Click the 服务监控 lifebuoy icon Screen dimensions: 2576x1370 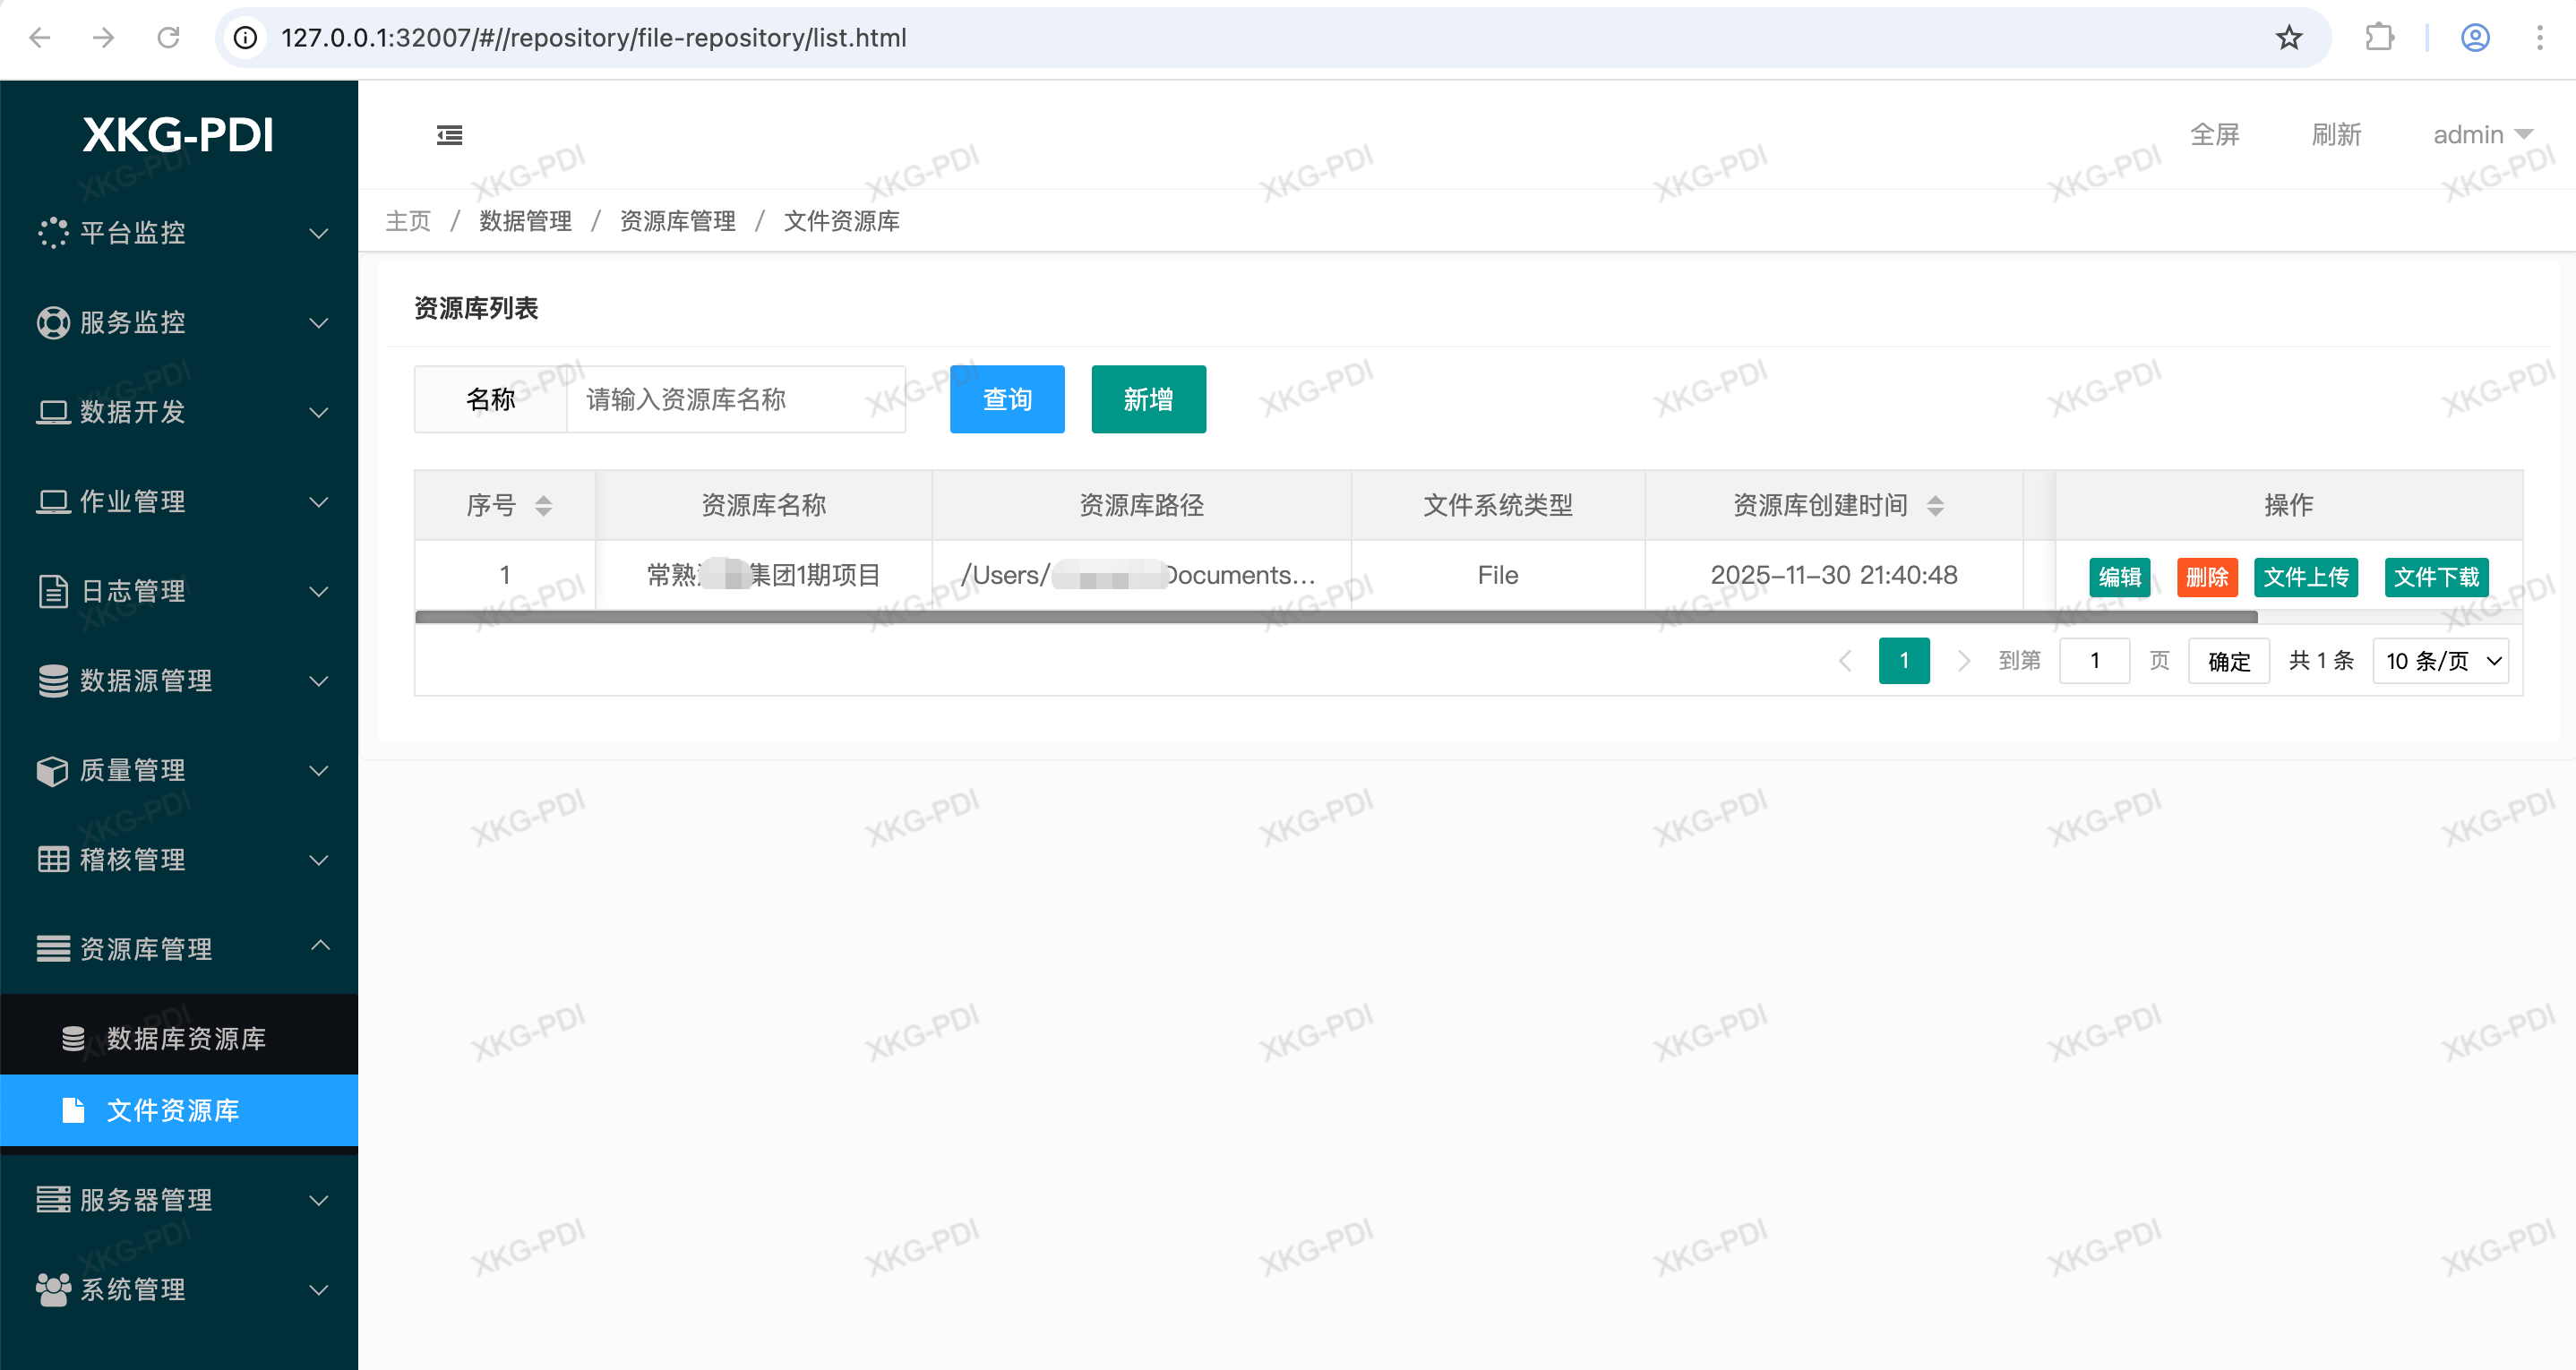coord(52,323)
